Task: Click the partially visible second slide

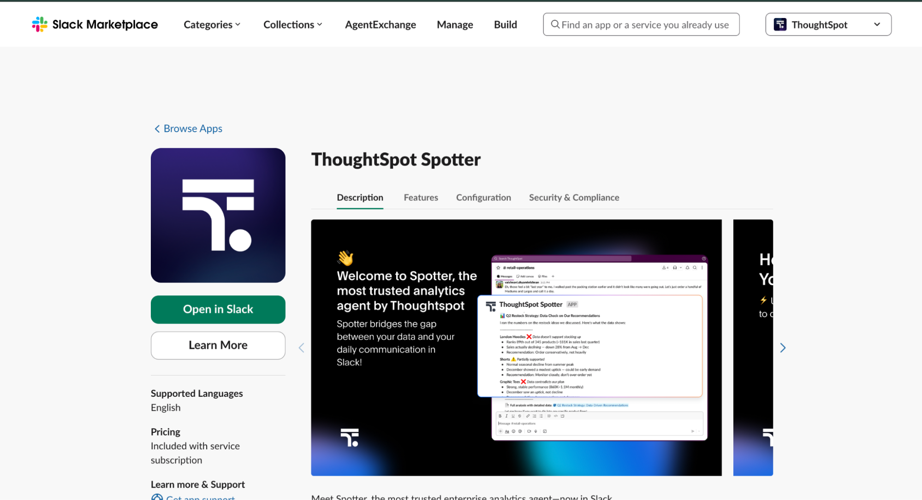Action: pos(753,347)
